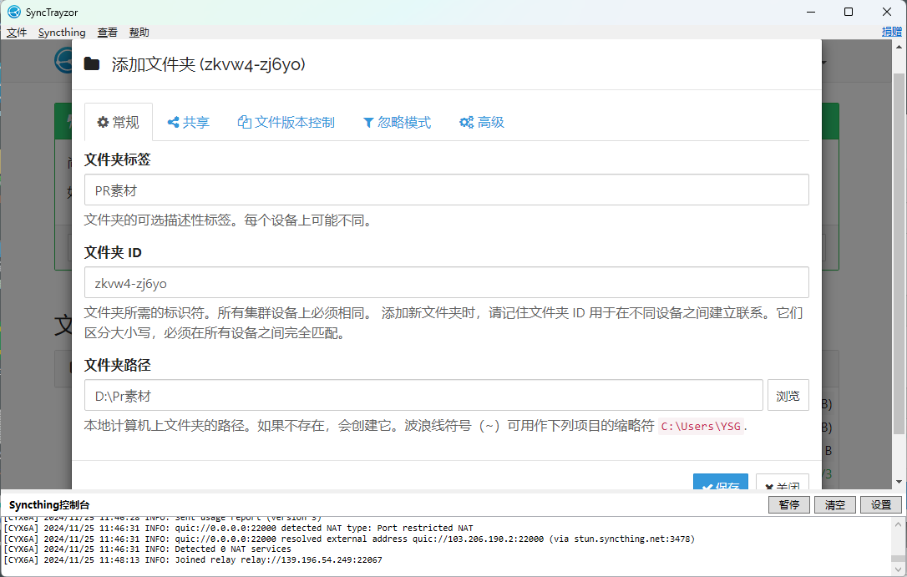Viewport: 907px width, 577px height.
Task: Click the 文件夹 ID input field
Action: tap(446, 283)
